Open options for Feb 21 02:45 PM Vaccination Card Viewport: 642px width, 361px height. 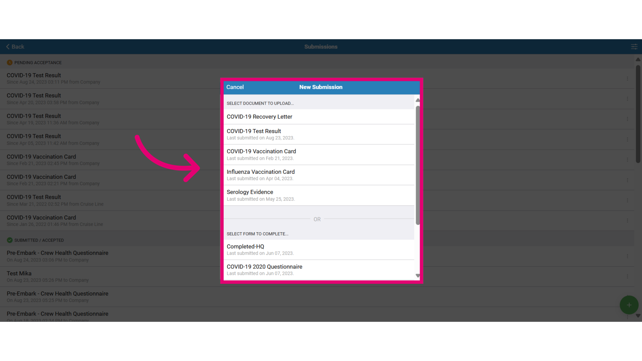click(x=627, y=160)
